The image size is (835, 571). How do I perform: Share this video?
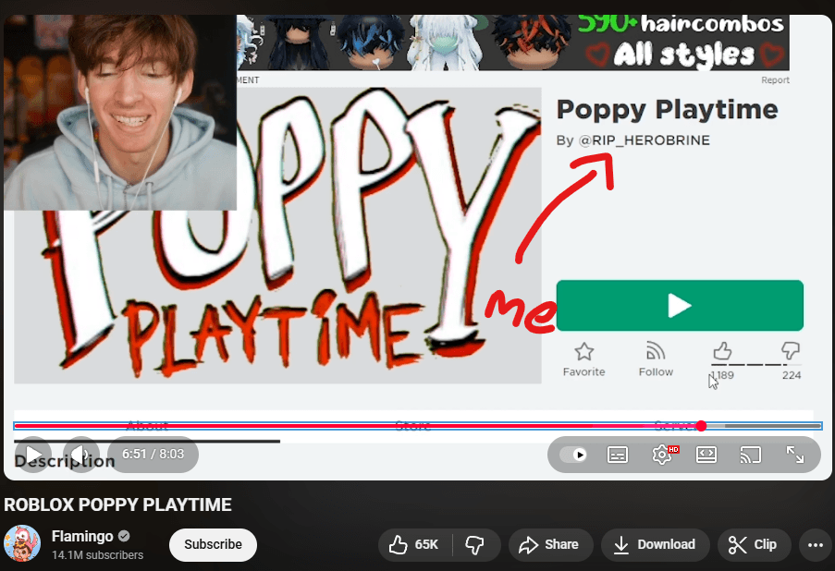[x=550, y=544]
